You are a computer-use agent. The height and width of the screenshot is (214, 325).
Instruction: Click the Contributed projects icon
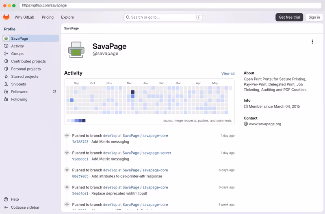click(x=6, y=61)
